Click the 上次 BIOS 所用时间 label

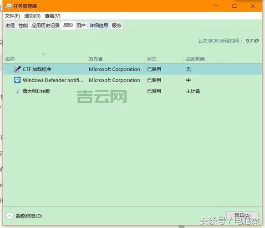point(220,41)
